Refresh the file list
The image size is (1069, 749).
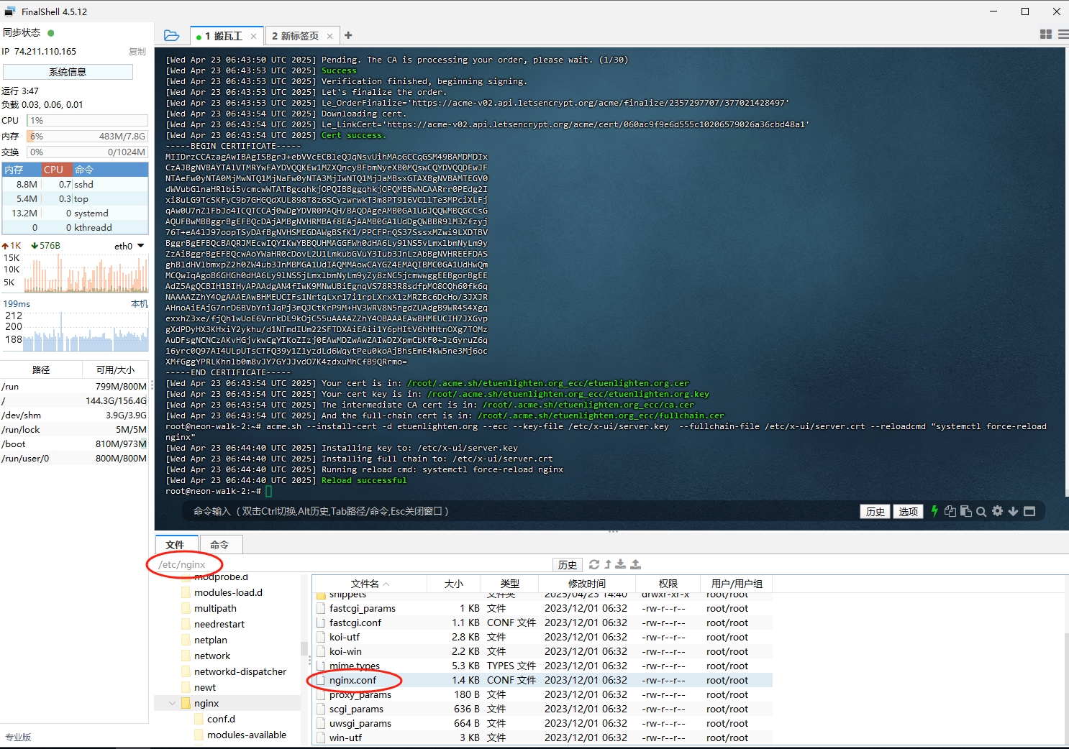594,564
